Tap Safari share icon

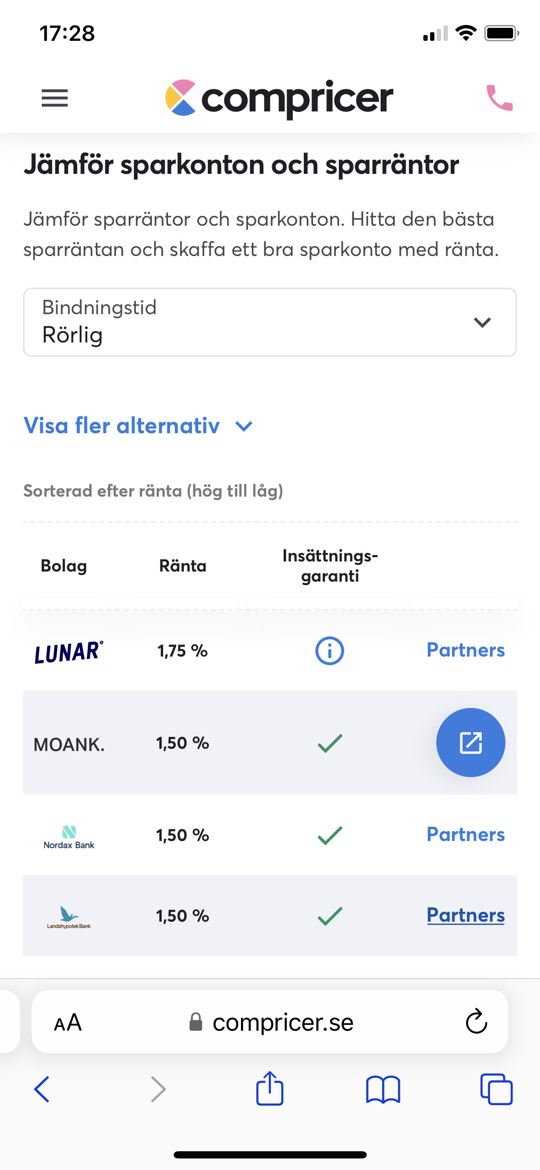click(270, 1089)
